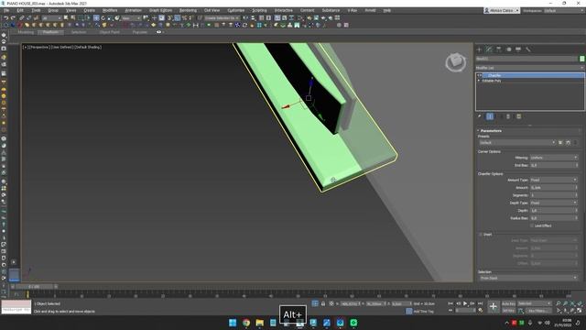Image resolution: width=586 pixels, height=330 pixels.
Task: Open the Edit menu
Action: pos(20,10)
